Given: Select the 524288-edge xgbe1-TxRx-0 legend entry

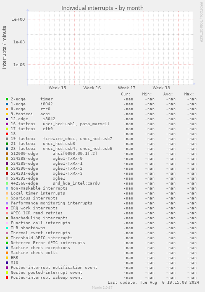Looking at the screenshot, I should 47,159.
